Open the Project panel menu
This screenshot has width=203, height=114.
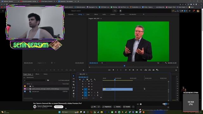(33, 74)
